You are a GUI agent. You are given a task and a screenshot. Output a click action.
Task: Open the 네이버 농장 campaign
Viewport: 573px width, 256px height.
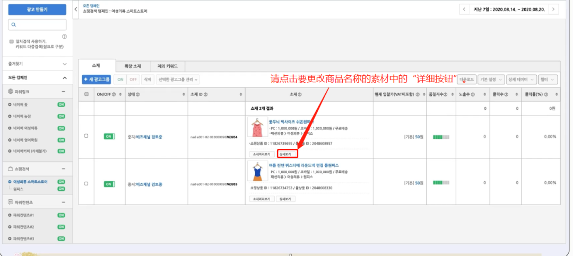[22, 117]
